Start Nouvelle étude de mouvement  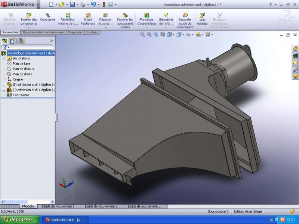(x=185, y=21)
